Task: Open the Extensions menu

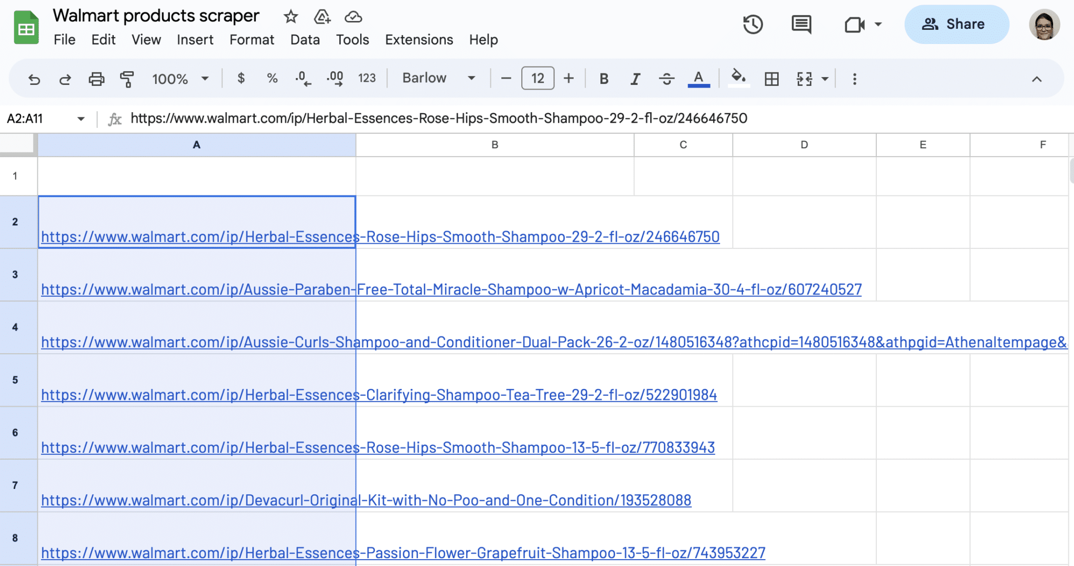Action: 418,39
